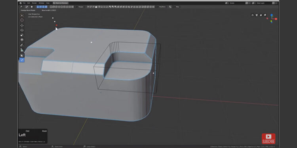
Task: Expand the arrow left of Shapes
Action: pos(75,7)
